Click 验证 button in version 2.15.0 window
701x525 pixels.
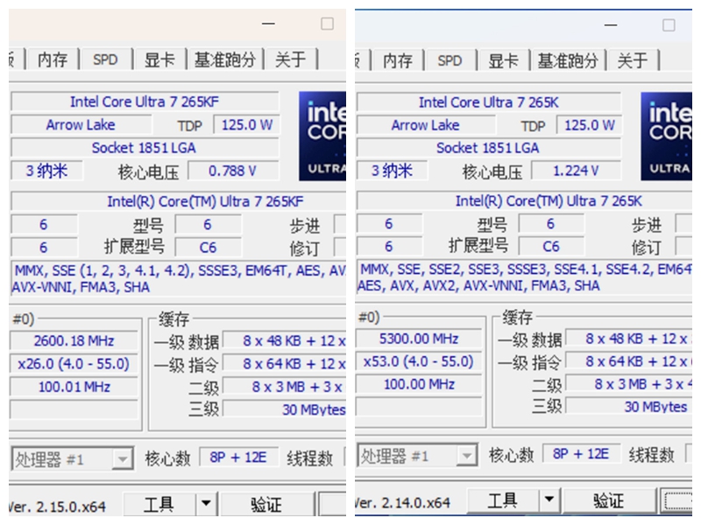(266, 505)
